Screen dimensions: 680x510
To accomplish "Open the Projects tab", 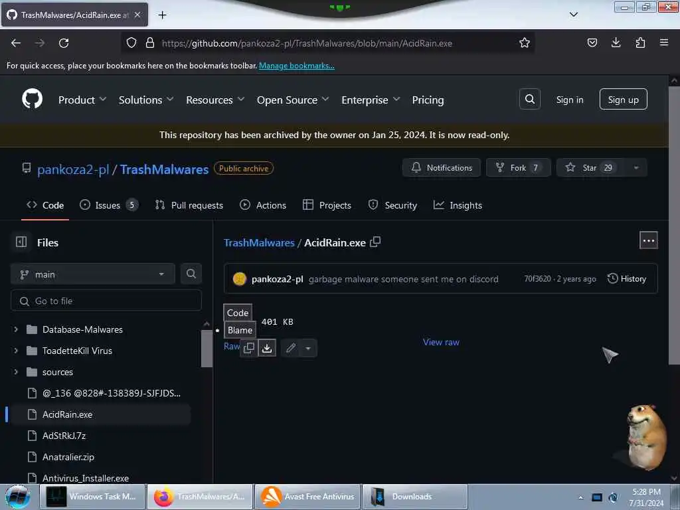I will point(327,205).
